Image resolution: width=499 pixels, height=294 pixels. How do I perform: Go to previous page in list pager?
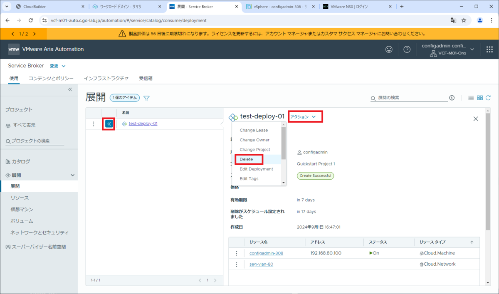tap(200, 280)
